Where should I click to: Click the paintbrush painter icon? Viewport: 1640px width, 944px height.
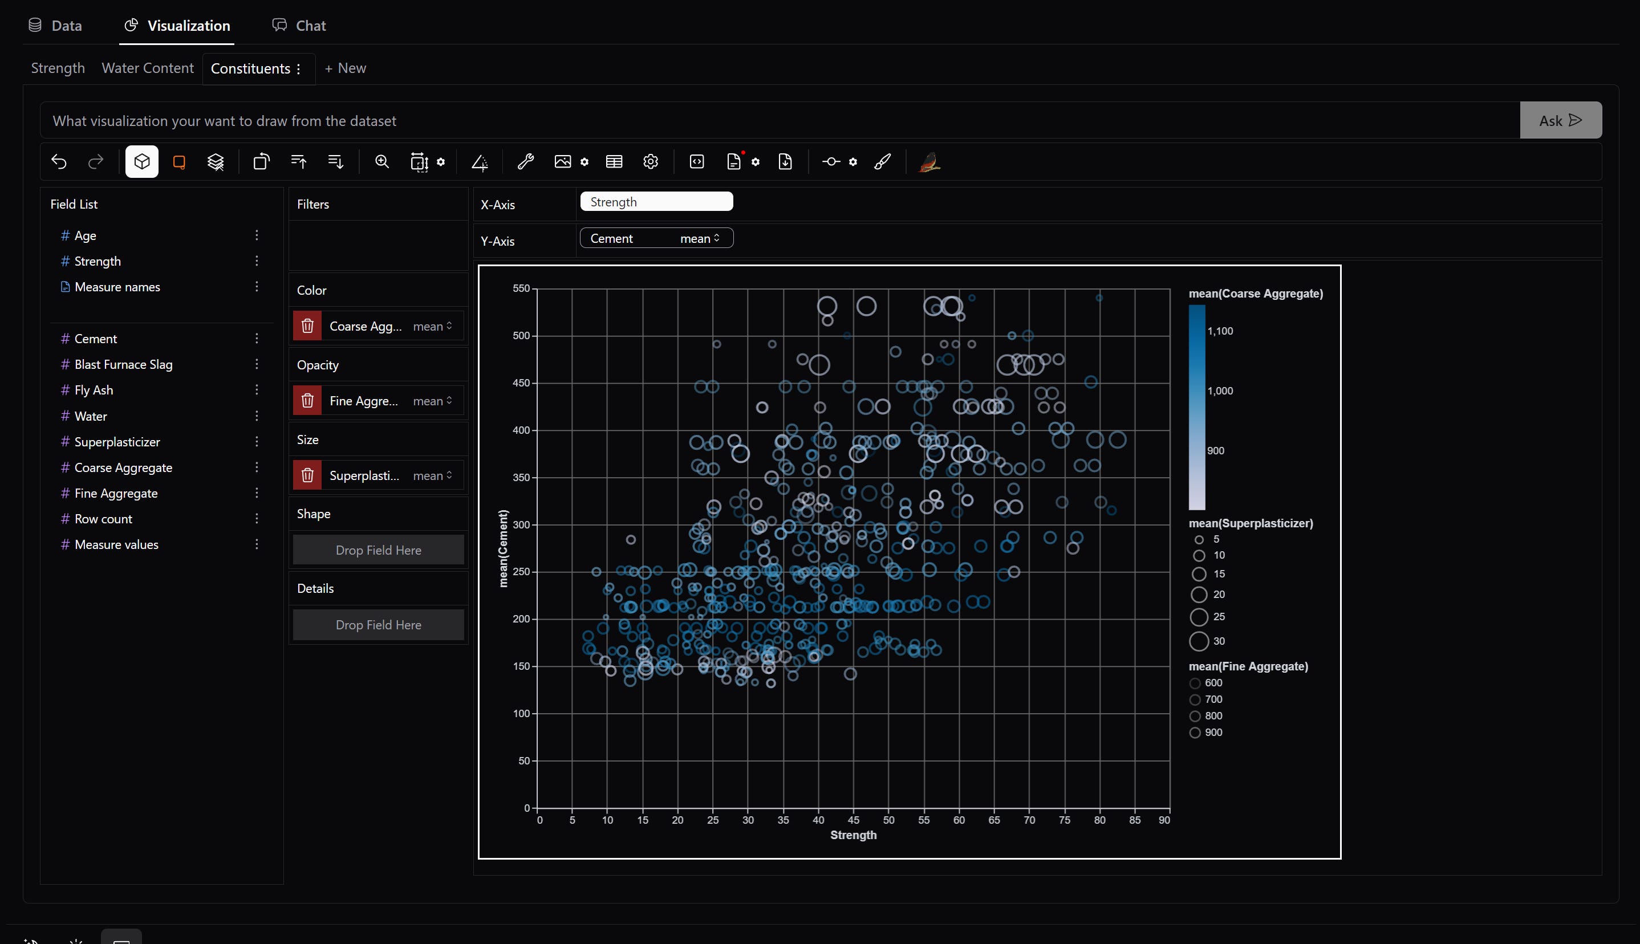pyautogui.click(x=882, y=161)
